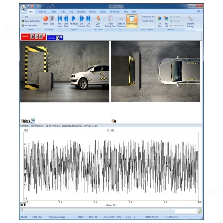The image size is (223, 223).
Task: Switch to the Workspace ribbon tab
Action: point(42,12)
